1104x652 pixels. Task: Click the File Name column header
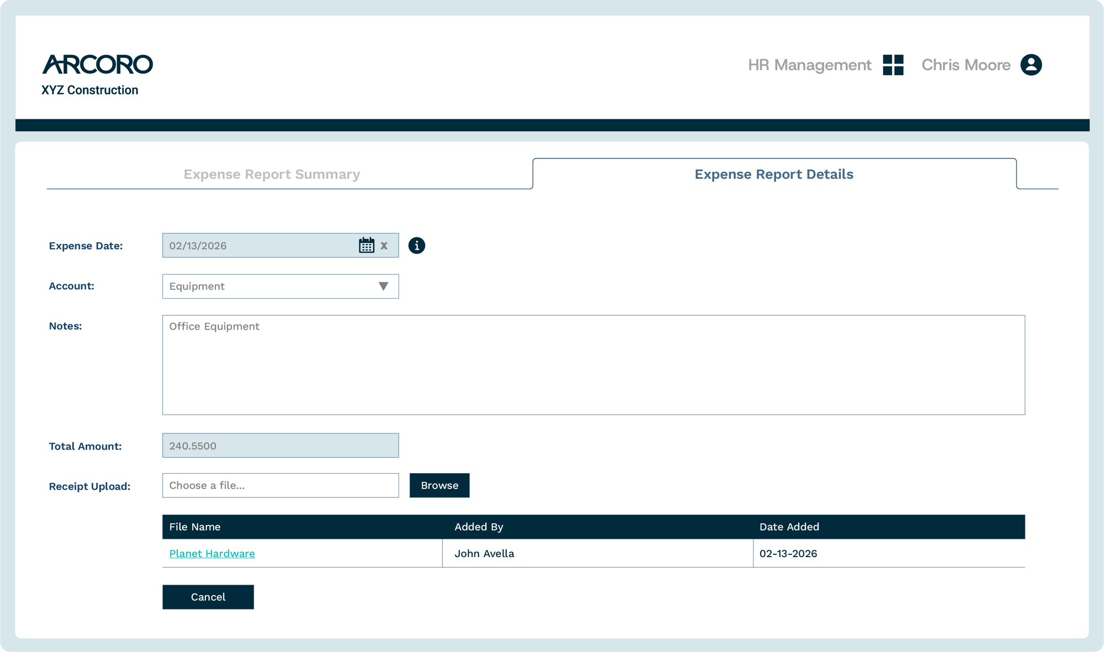(195, 527)
